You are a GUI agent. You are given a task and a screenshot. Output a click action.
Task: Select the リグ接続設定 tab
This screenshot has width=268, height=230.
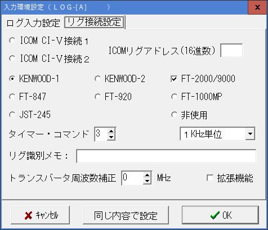[94, 22]
